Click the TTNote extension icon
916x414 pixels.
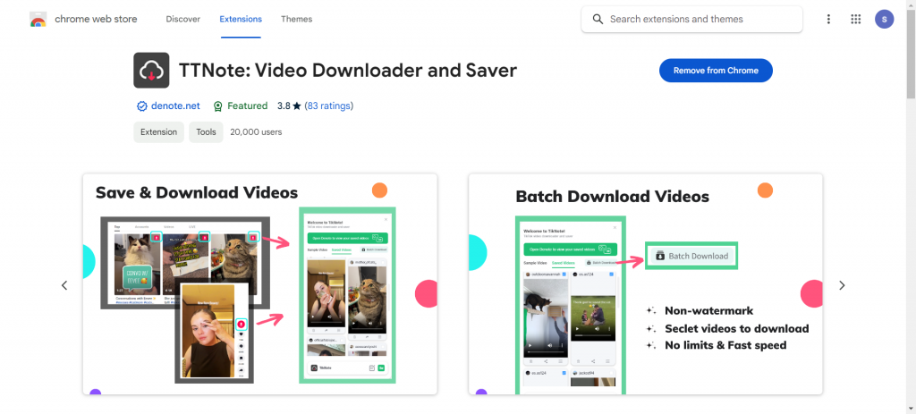151,70
